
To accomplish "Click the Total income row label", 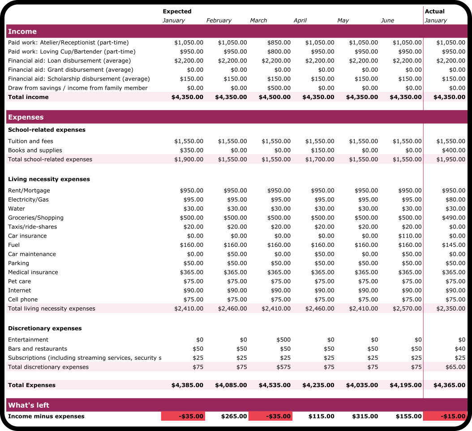I will [x=28, y=97].
